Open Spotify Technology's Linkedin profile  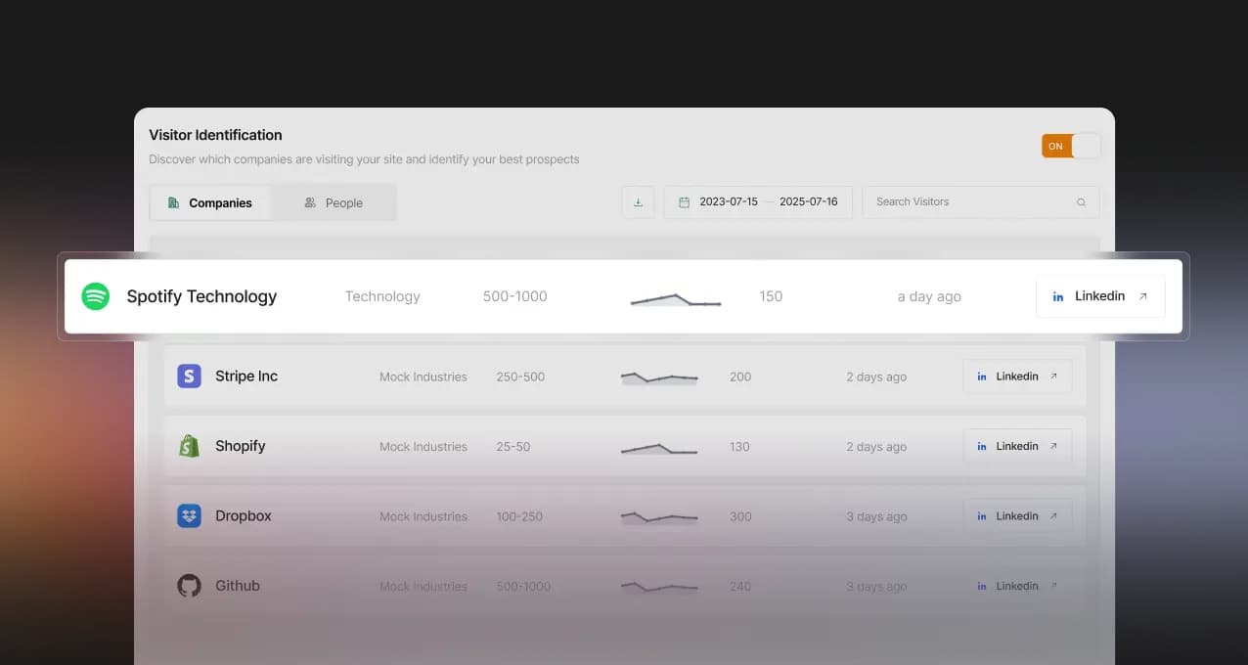(1099, 295)
